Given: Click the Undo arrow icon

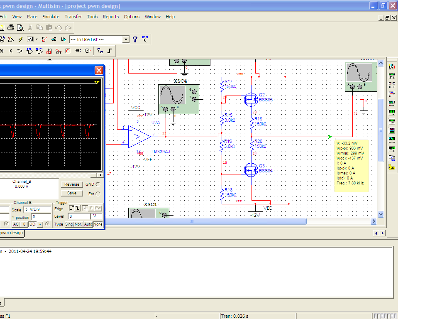Looking at the screenshot, I should coord(59,28).
